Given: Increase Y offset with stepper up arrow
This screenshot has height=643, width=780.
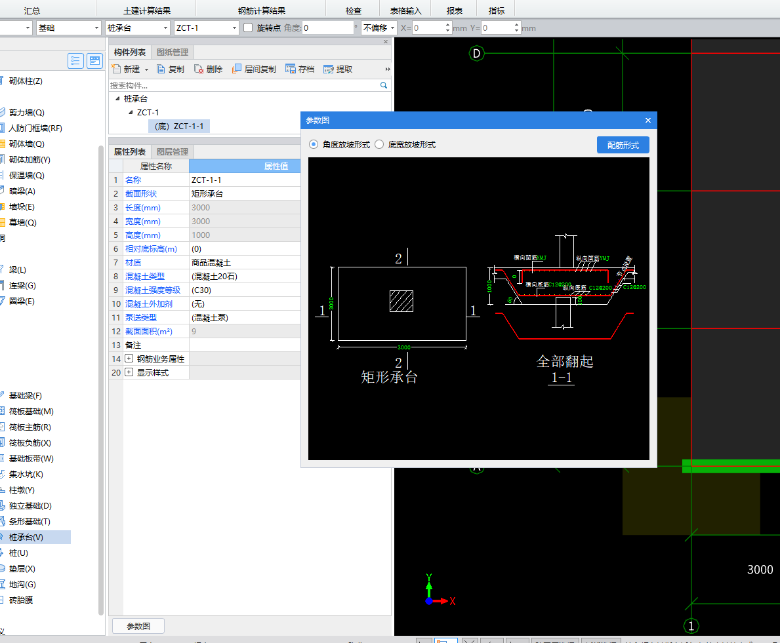Looking at the screenshot, I should pyautogui.click(x=516, y=24).
